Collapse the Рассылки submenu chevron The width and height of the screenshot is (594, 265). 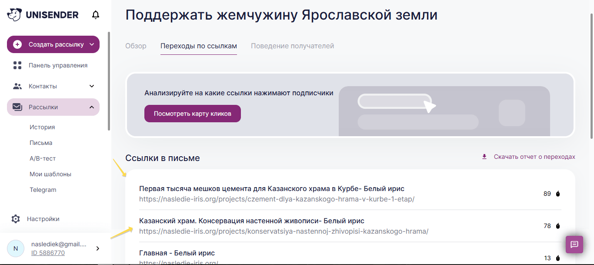(92, 107)
